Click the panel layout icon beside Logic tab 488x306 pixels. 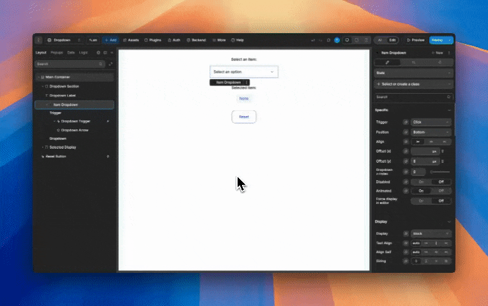pos(105,53)
